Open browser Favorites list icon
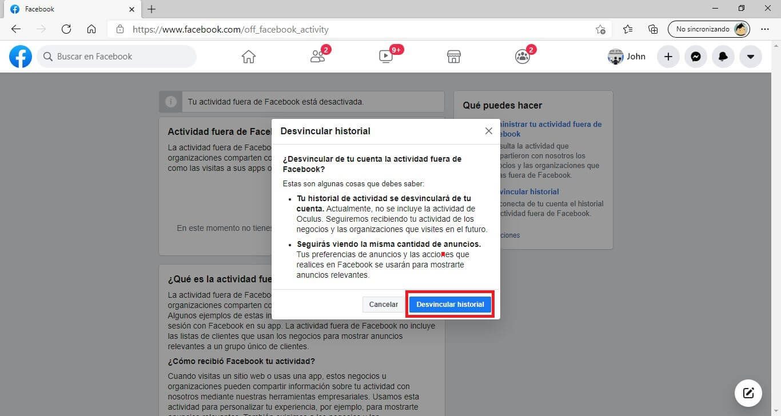The height and width of the screenshot is (416, 781). (x=628, y=29)
